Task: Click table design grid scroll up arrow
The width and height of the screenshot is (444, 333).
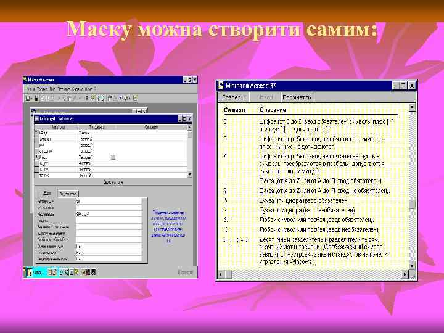Action: pos(189,128)
